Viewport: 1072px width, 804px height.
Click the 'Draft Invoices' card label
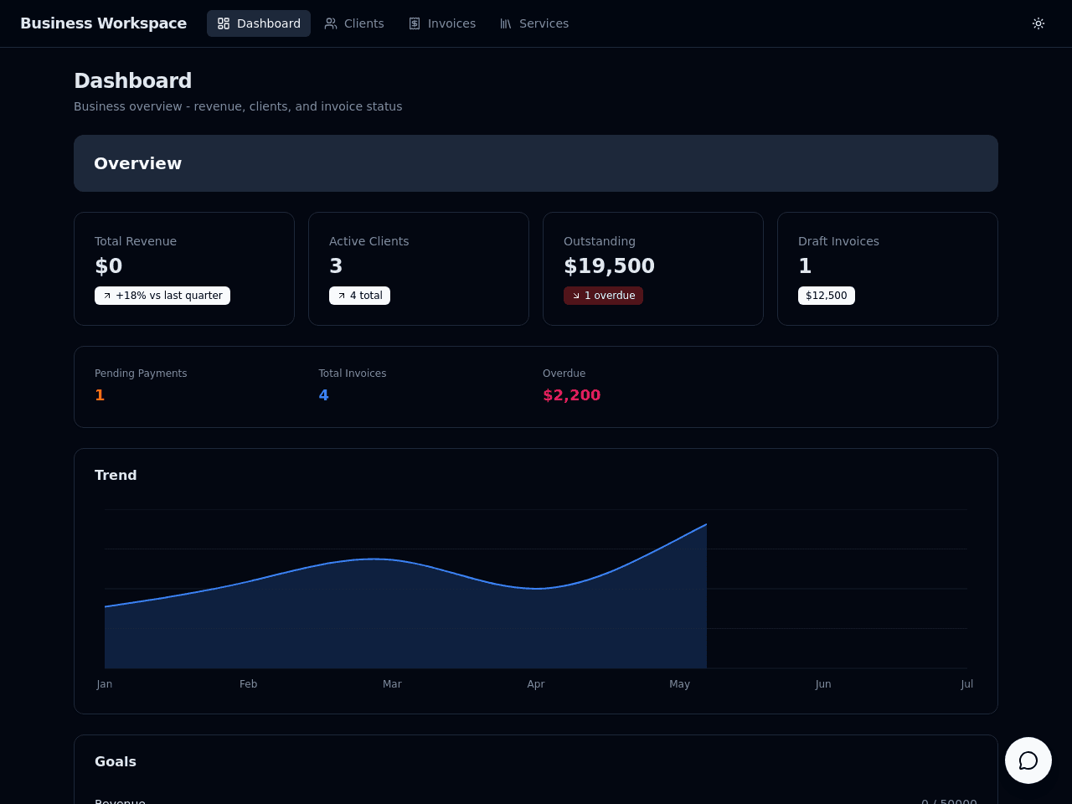[x=838, y=241]
